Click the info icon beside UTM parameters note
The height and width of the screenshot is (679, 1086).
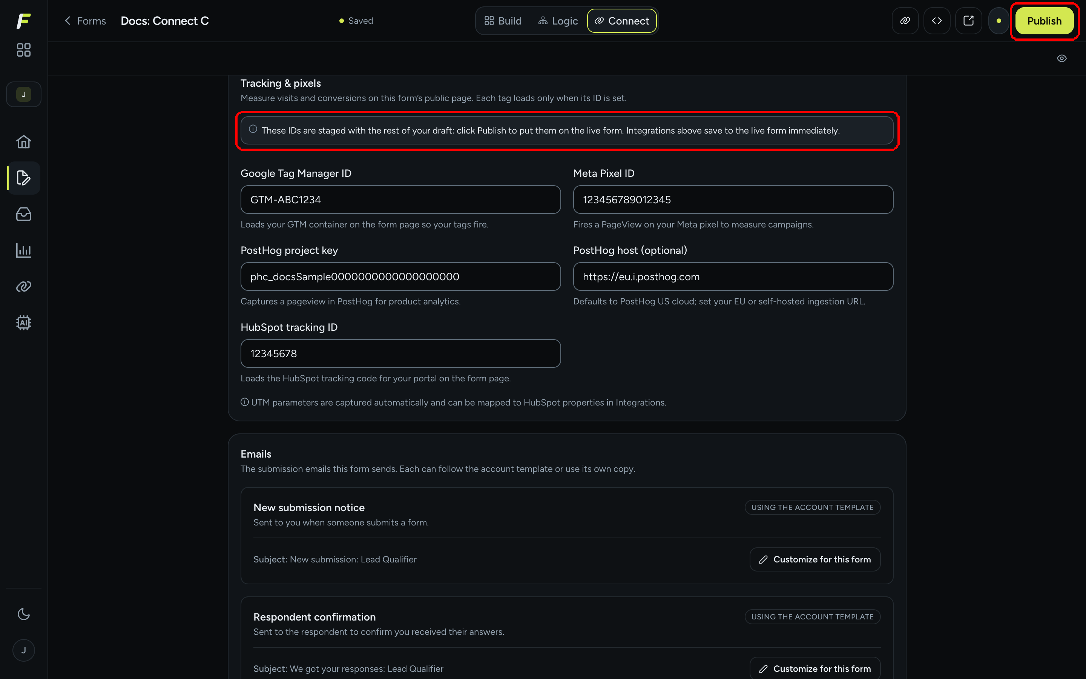pyautogui.click(x=245, y=402)
